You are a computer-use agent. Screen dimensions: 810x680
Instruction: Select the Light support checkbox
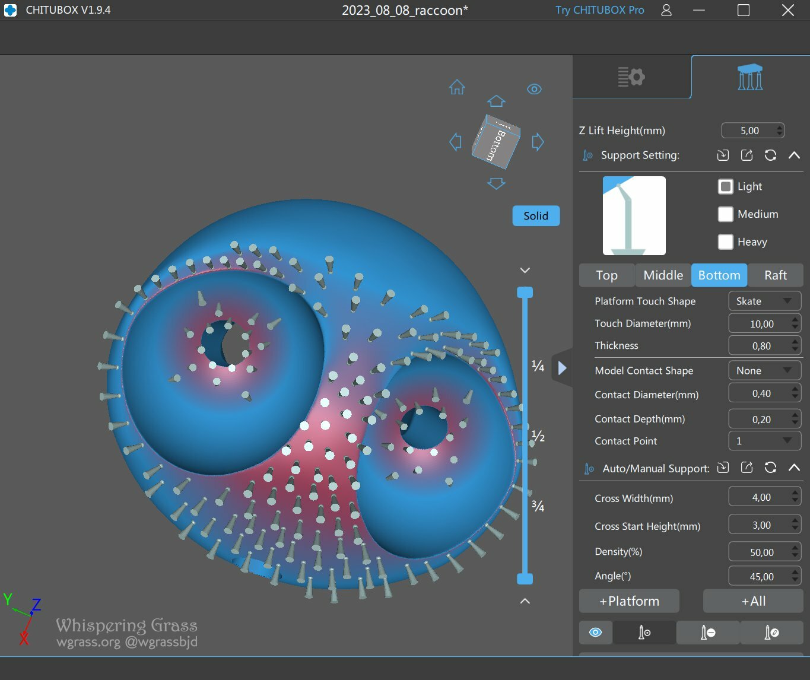tap(725, 186)
